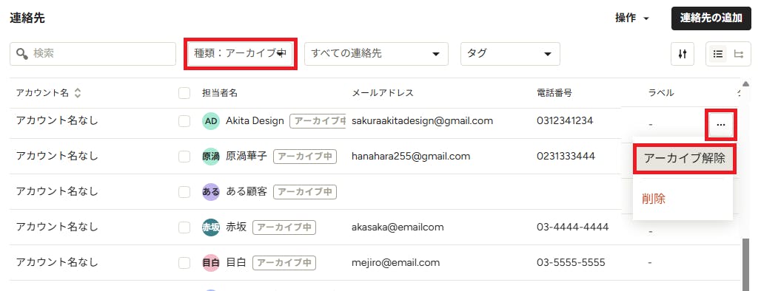Select 削除 from the context menu
Image resolution: width=761 pixels, height=291 pixels.
pos(653,199)
